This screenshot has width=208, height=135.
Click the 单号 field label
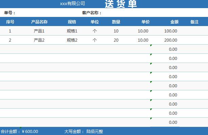(10, 13)
